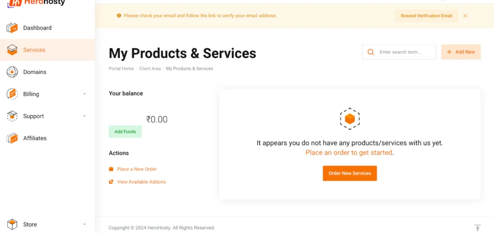
Task: Click the search magnifier icon
Action: (370, 52)
